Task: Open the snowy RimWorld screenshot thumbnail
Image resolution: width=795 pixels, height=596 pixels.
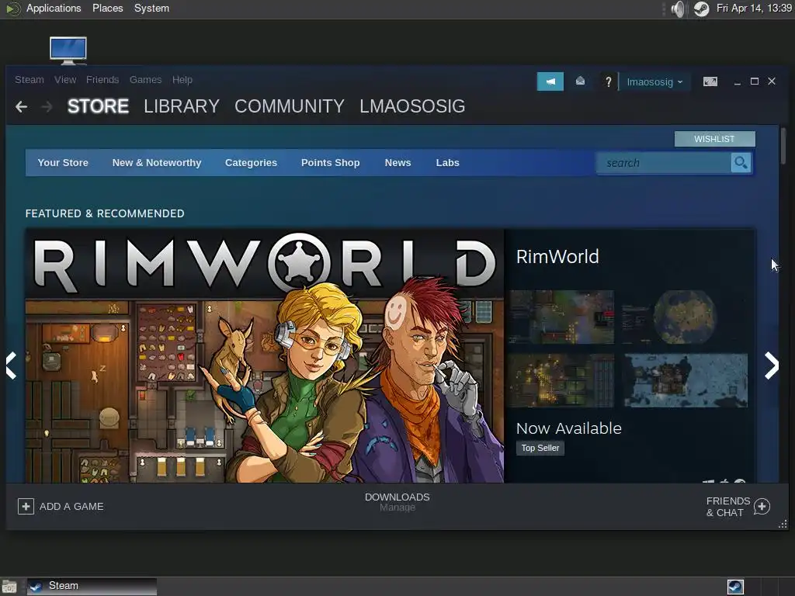Action: 686,380
